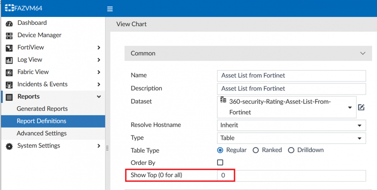Click the Incidents & Events icon
Screen dimensions: 377x190
(x=9, y=85)
